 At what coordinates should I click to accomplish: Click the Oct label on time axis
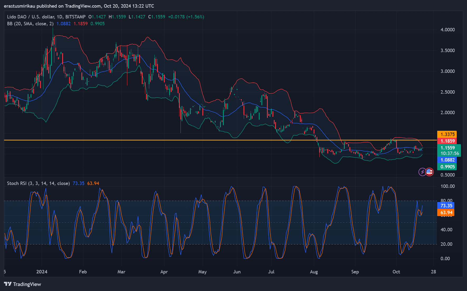click(396, 272)
